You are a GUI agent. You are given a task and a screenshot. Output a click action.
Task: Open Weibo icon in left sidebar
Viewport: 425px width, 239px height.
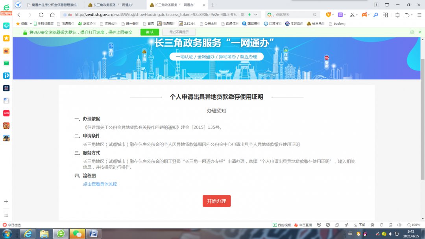coord(6,51)
